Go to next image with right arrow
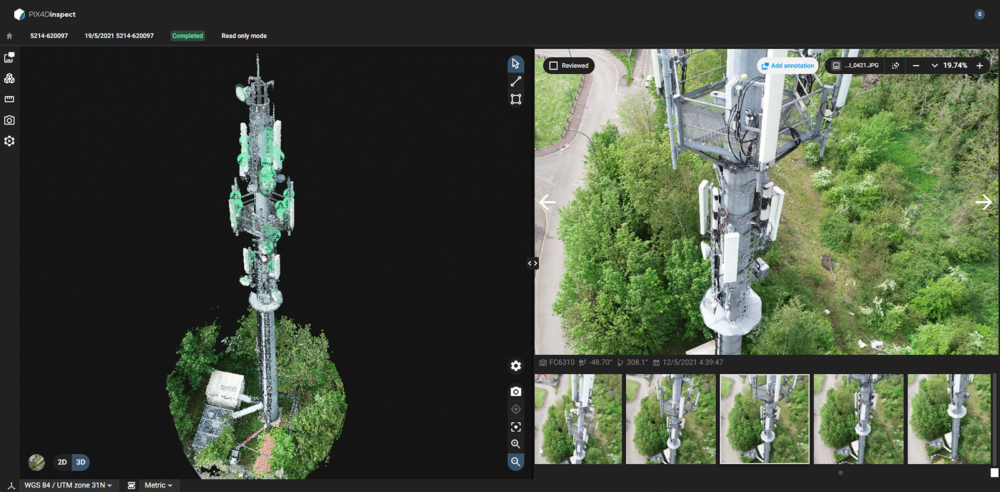 [983, 202]
